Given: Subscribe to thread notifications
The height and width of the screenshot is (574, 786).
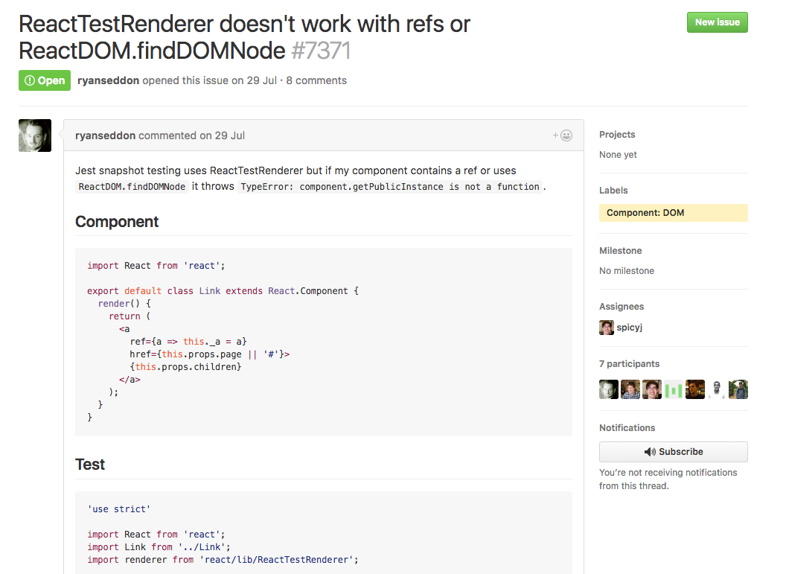Looking at the screenshot, I should click(673, 452).
